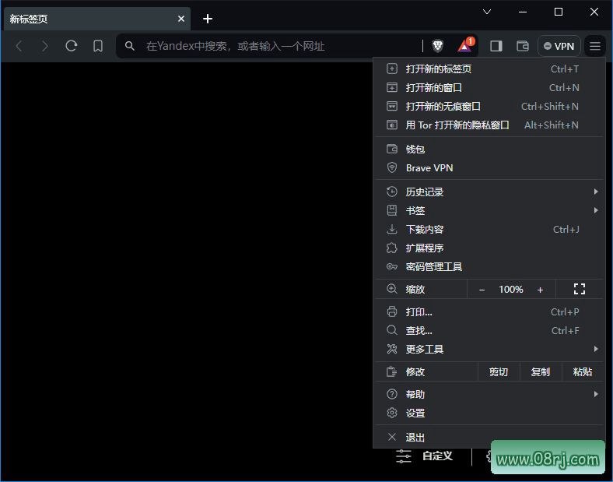Image resolution: width=613 pixels, height=482 pixels.
Task: Choose 打开新的无痕窗口 menu item
Action: click(489, 107)
